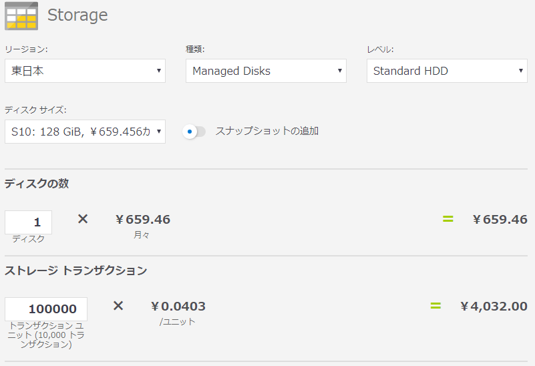
Task: Open the レベル Standard HDD dropdown
Action: [447, 71]
